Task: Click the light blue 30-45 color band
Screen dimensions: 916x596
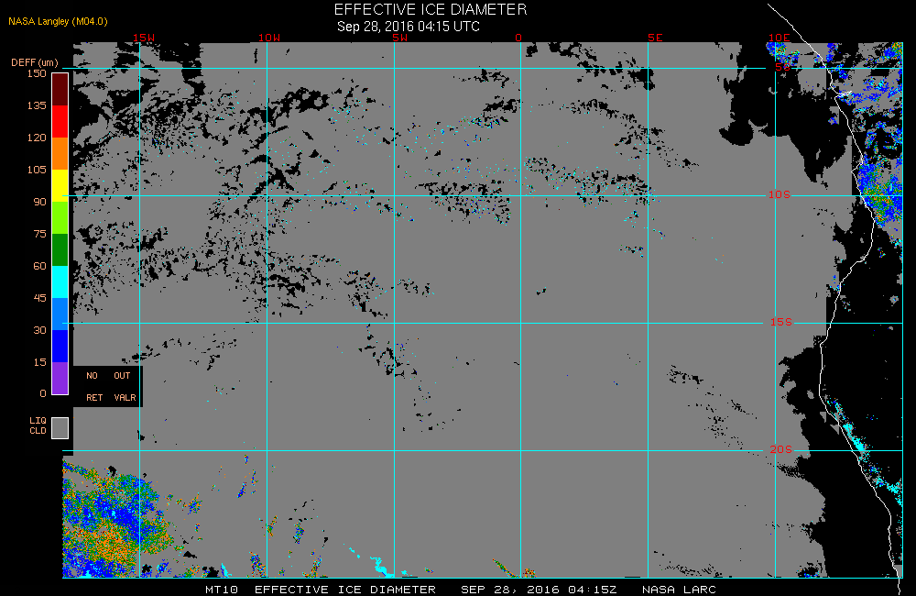Action: pyautogui.click(x=60, y=315)
